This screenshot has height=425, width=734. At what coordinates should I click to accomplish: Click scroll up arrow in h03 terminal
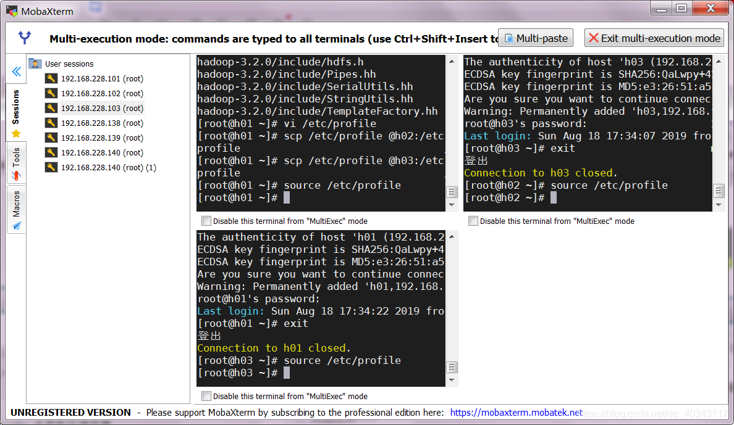pyautogui.click(x=452, y=237)
